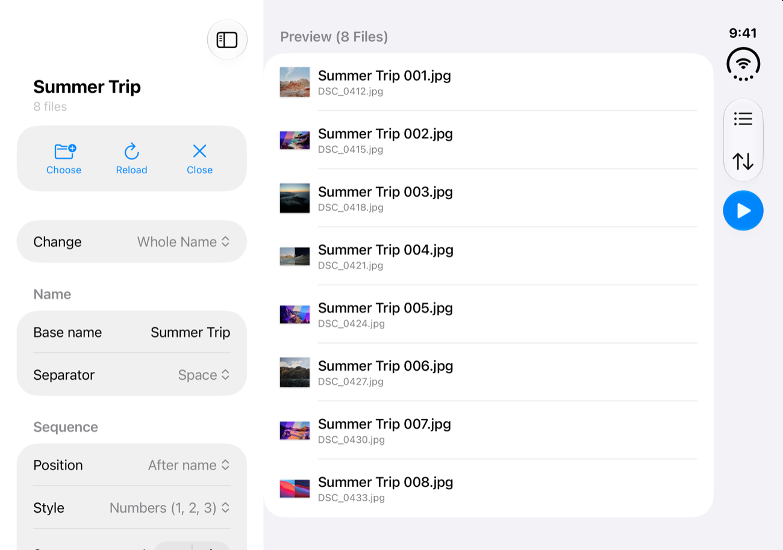This screenshot has width=783, height=550.
Task: Click the Summer Trip 002.jpg row
Action: coord(488,140)
